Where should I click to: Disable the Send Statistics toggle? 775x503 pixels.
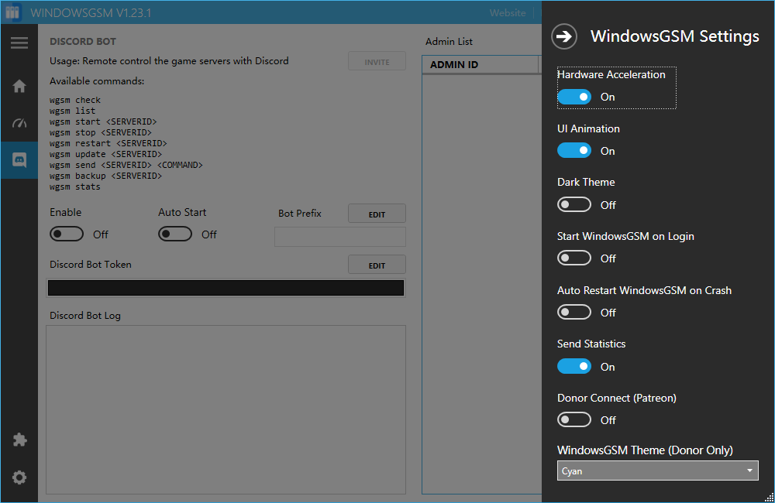point(574,367)
